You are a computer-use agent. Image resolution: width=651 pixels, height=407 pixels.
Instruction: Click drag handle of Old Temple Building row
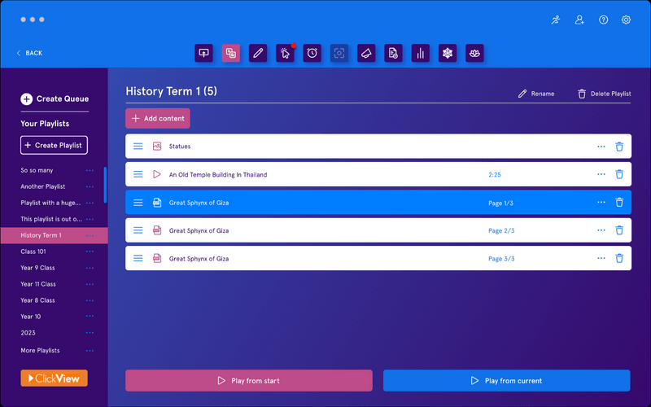point(138,174)
